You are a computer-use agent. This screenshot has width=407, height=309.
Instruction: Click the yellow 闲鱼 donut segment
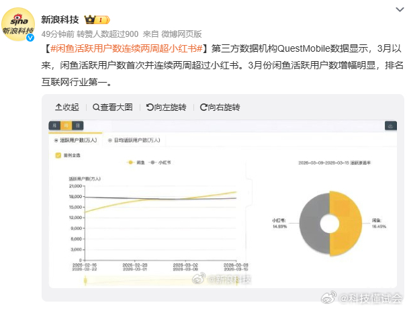(x=349, y=223)
